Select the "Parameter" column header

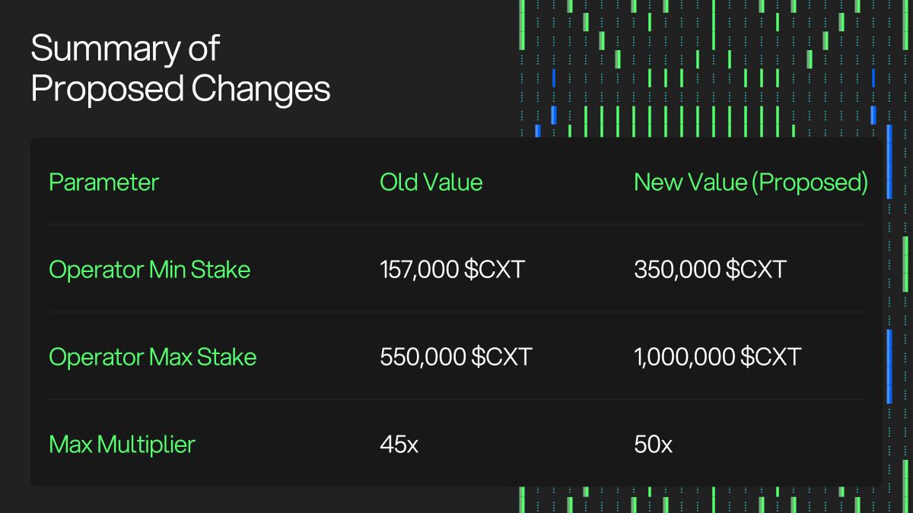click(103, 182)
